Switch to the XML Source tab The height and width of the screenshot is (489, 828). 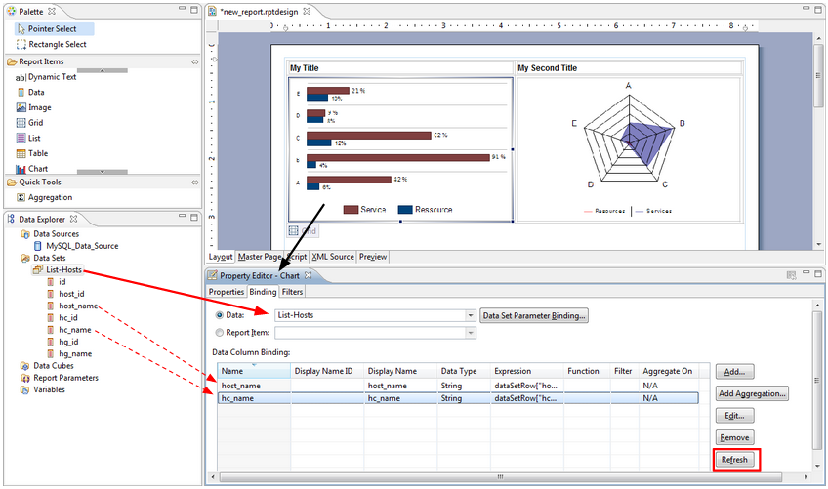(333, 257)
